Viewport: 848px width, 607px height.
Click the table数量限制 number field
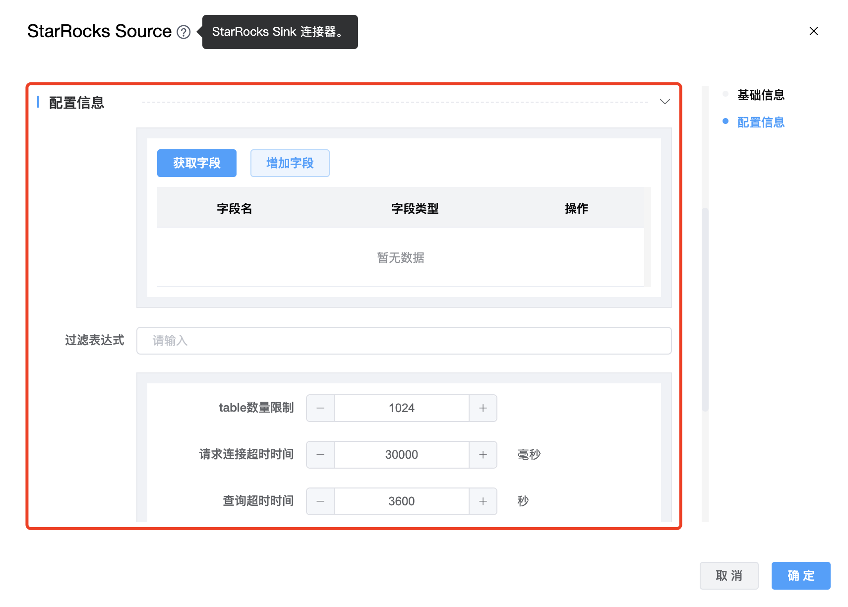pyautogui.click(x=401, y=408)
